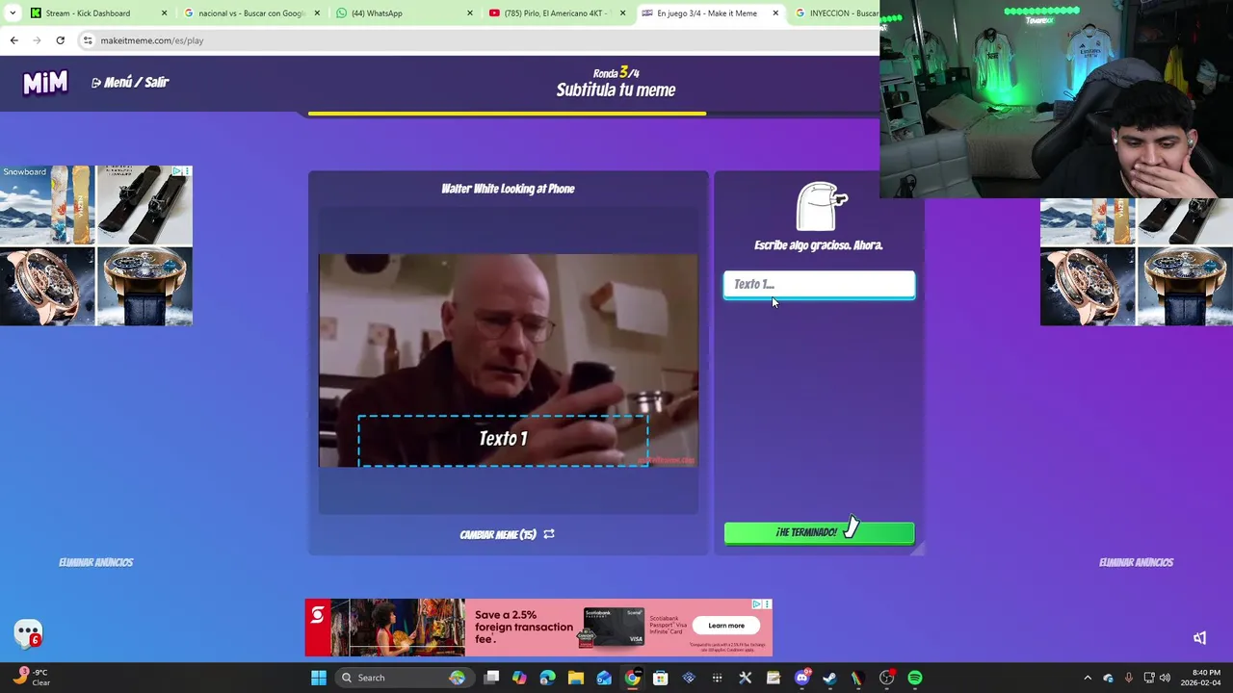View site information icon in address bar
Viewport: 1233px width, 693px height.
click(x=88, y=40)
